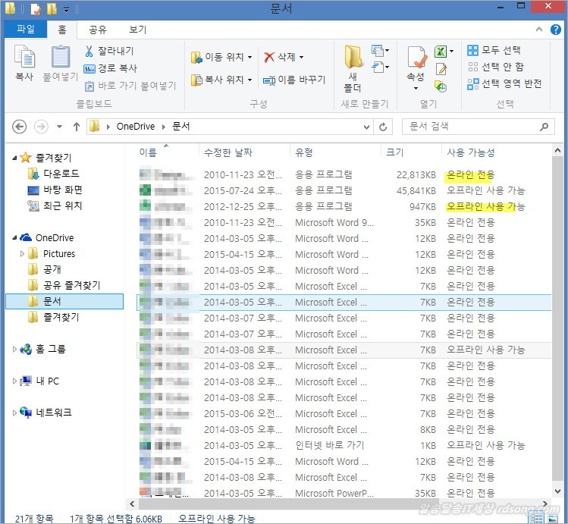
Task: Click the history icon in 열기 group
Action: pos(441,86)
